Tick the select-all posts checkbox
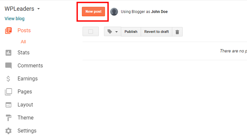The height and width of the screenshot is (139, 247). pos(91,32)
